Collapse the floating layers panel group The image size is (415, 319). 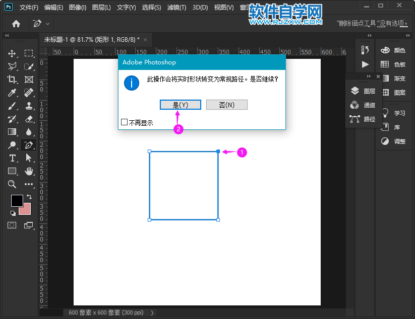pyautogui.click(x=369, y=76)
